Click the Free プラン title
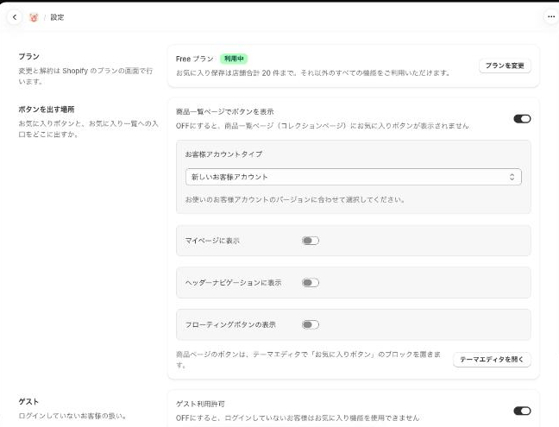This screenshot has height=427, width=559. (195, 59)
